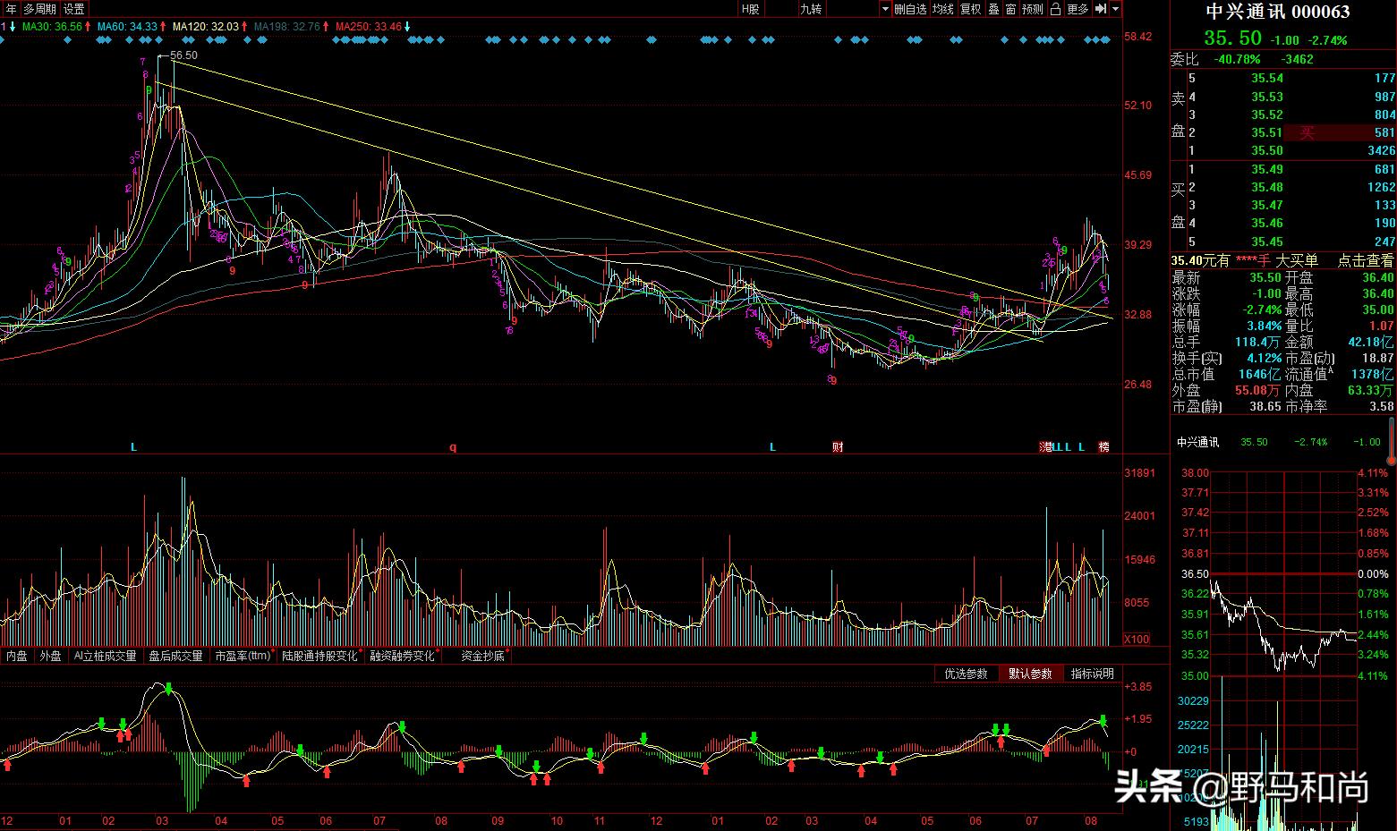Click the 03 month label after 02 on the time axis
The height and width of the screenshot is (831, 1397).
[x=161, y=820]
